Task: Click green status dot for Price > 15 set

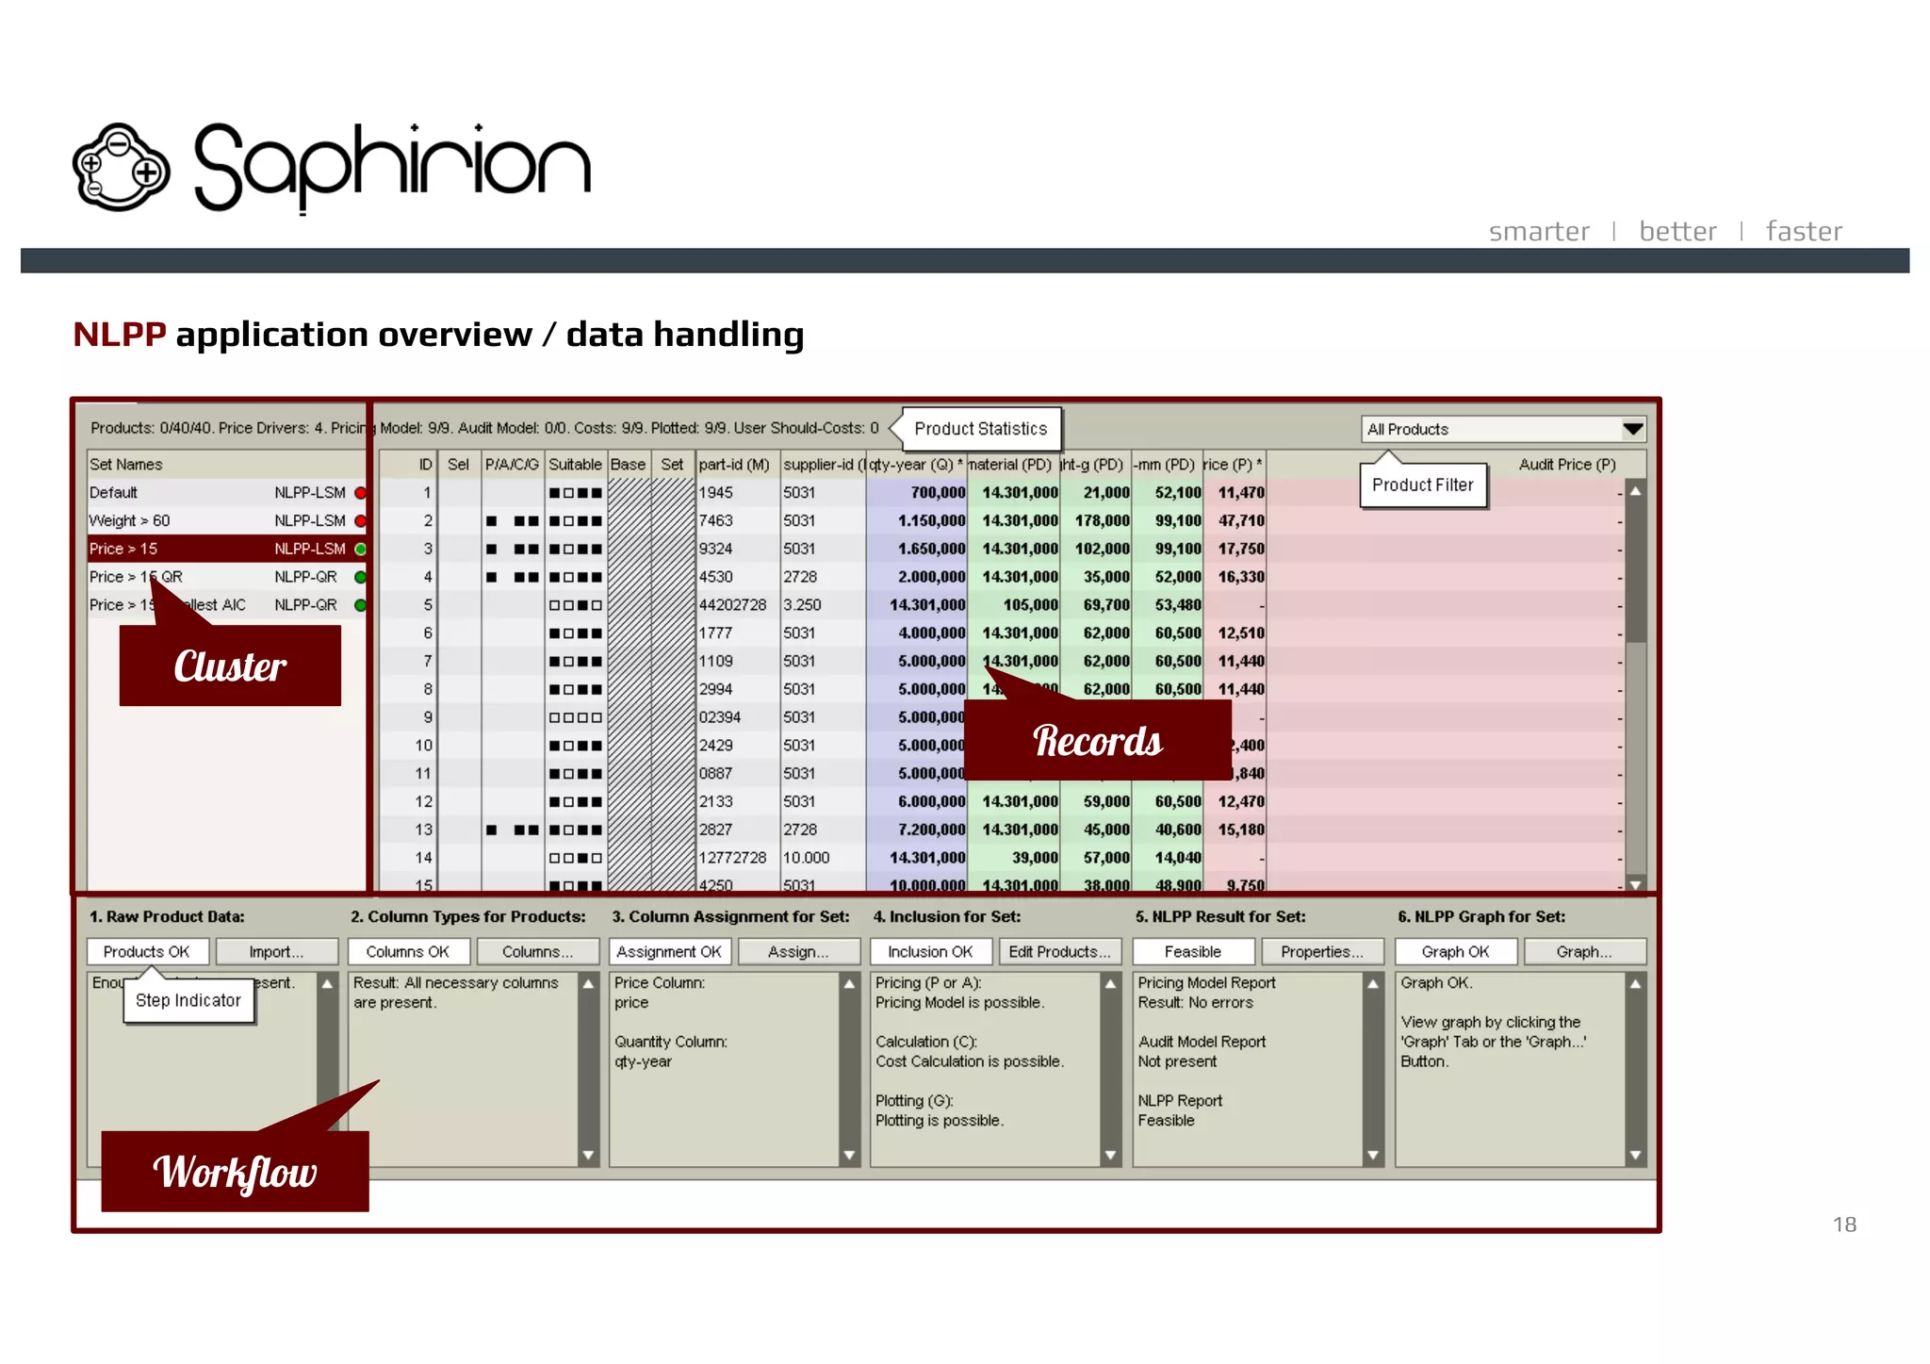Action: tap(360, 550)
